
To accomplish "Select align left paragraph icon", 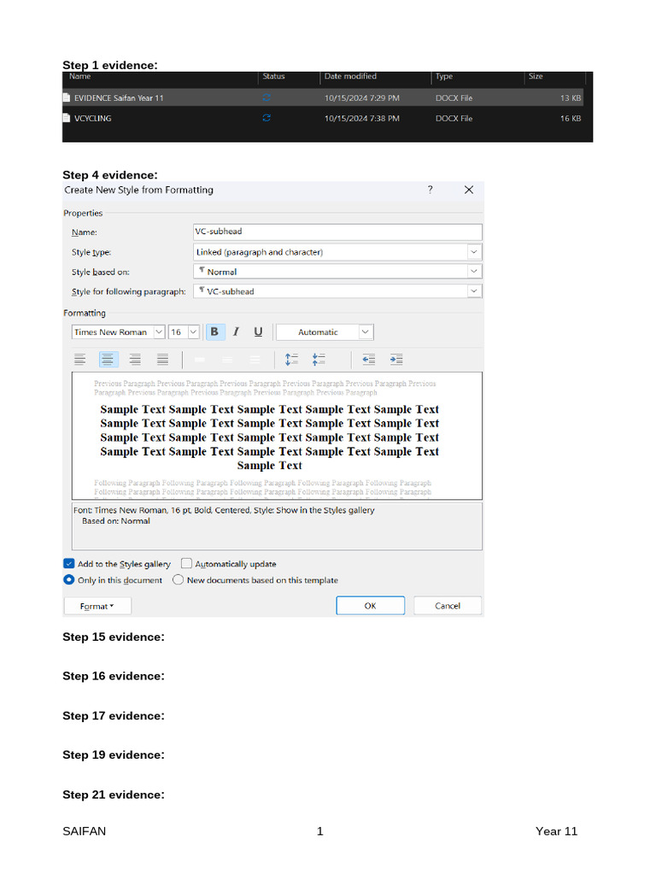I will tap(79, 360).
